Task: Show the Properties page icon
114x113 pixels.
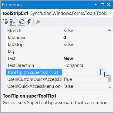Action: click(22, 22)
